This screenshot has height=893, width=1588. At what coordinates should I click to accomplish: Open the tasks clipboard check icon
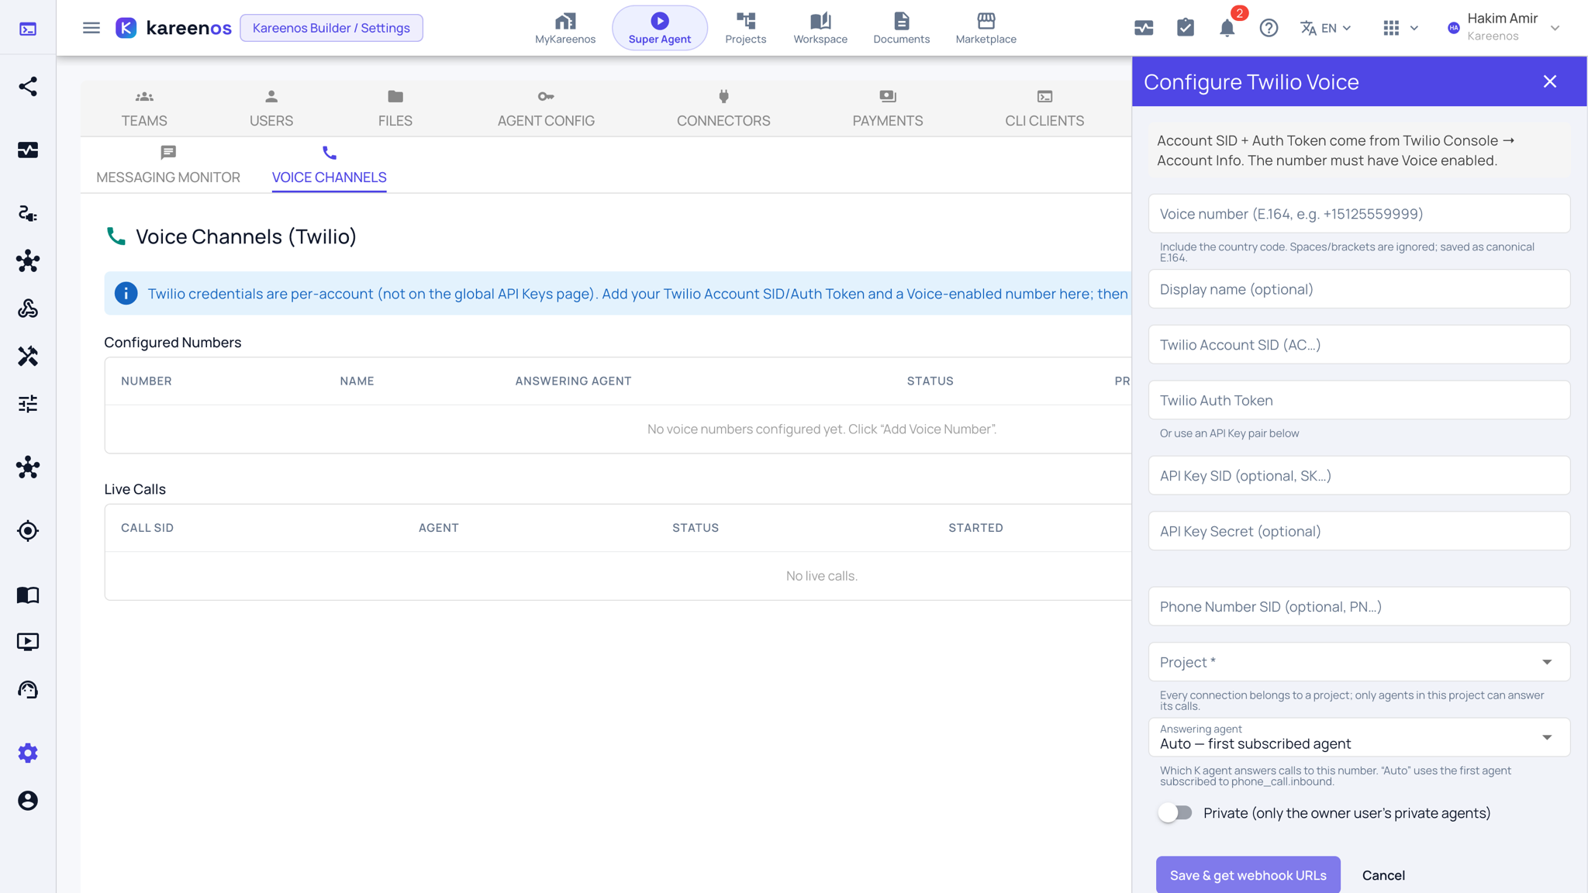coord(1186,28)
